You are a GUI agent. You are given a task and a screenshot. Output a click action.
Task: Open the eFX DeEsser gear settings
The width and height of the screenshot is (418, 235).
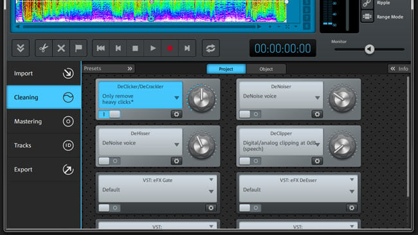[352, 208]
